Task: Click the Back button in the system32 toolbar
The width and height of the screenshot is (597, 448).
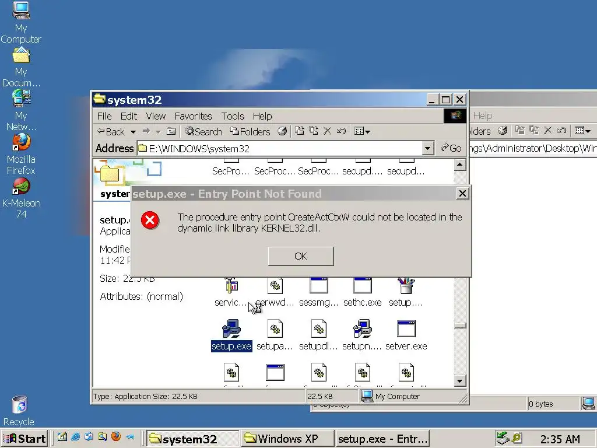Action: pyautogui.click(x=111, y=131)
